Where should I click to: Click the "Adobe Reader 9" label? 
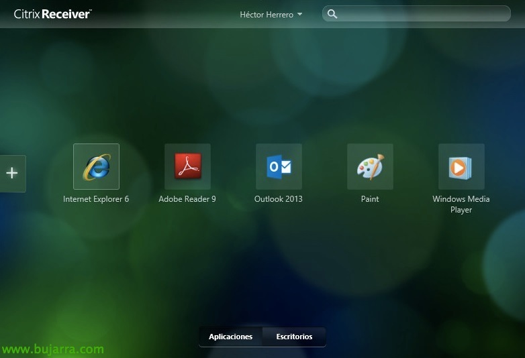point(187,199)
